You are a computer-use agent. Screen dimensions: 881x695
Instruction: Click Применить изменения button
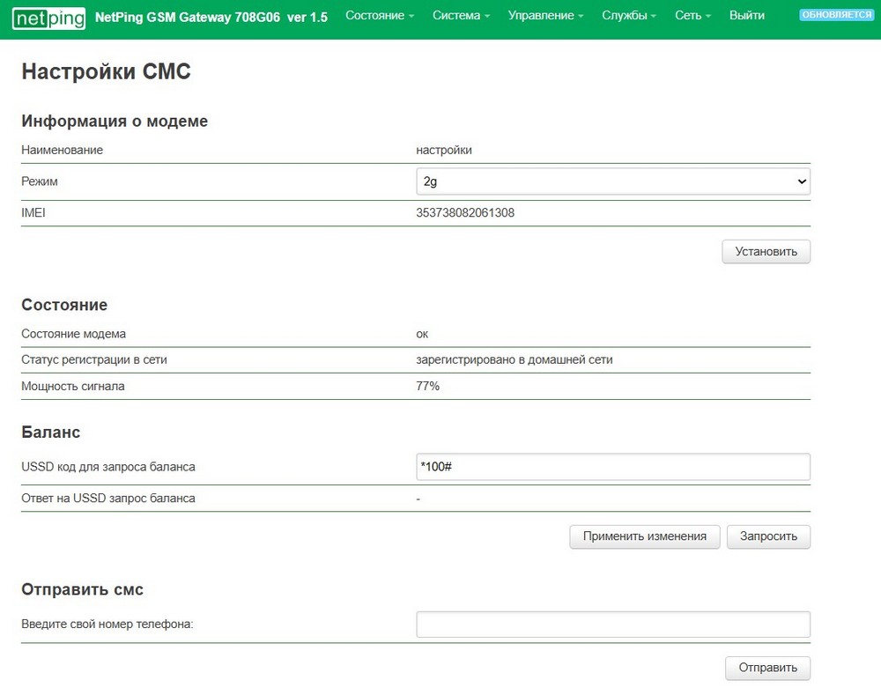pyautogui.click(x=644, y=536)
